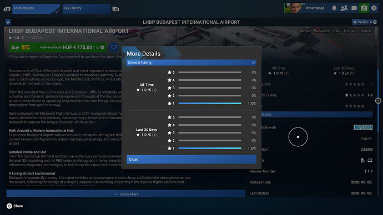Viewport: 383px width, 215px height.
Task: Click the SOFLY publisher name
Action: tap(37, 38)
